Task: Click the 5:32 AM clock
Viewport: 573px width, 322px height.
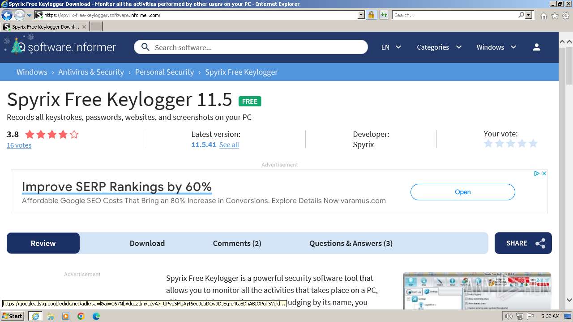Action: [550, 316]
